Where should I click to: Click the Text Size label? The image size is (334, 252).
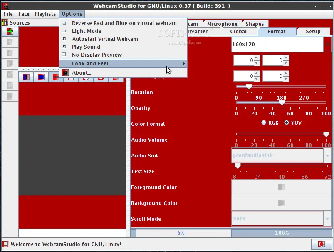click(x=143, y=171)
